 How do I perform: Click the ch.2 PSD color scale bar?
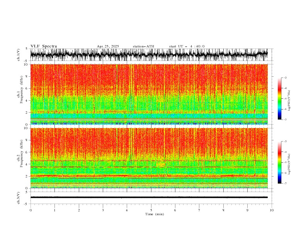[279, 162]
